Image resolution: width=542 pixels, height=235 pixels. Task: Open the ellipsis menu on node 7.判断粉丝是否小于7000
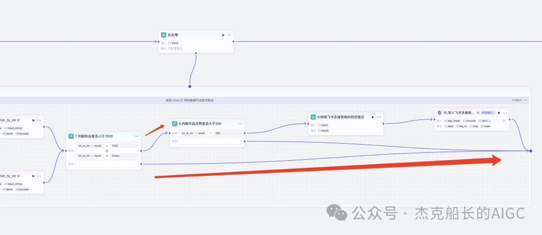pos(137,137)
